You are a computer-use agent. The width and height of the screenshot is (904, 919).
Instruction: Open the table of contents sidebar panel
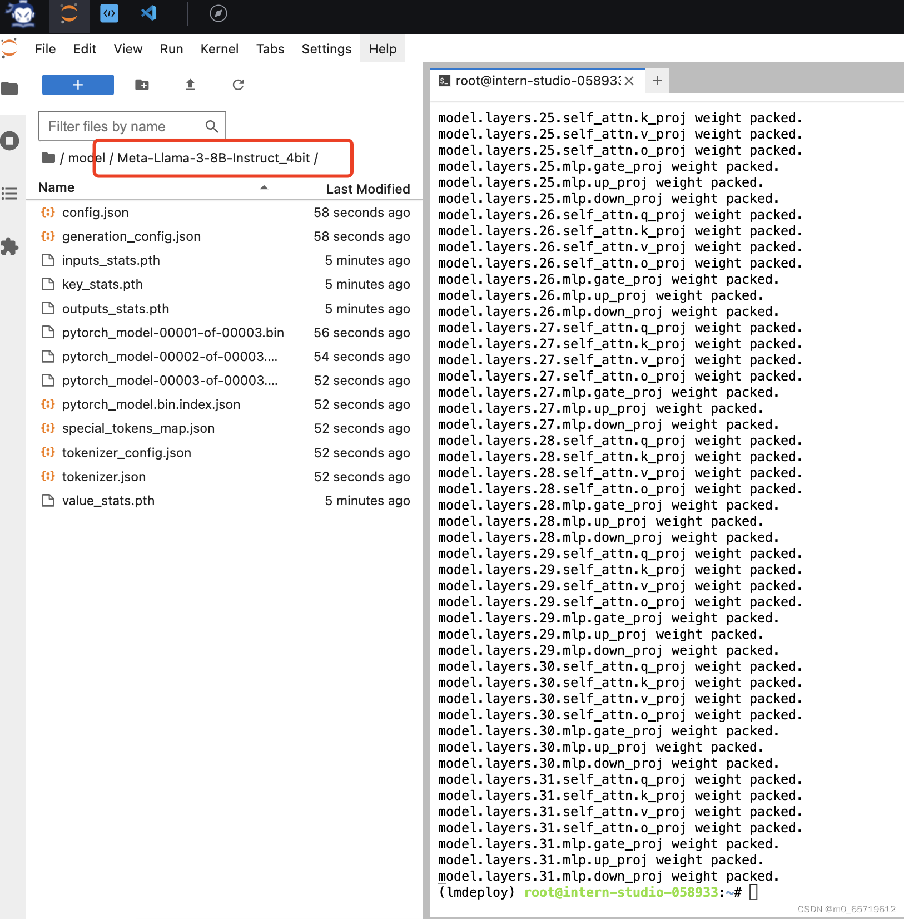(9, 193)
